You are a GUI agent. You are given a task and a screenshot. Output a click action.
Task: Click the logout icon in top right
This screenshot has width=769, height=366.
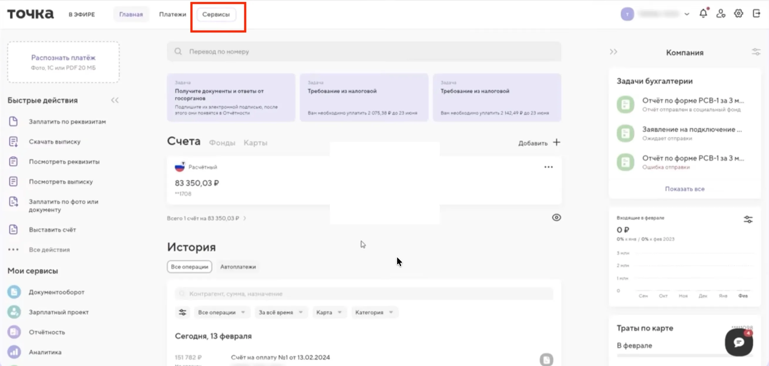(756, 14)
